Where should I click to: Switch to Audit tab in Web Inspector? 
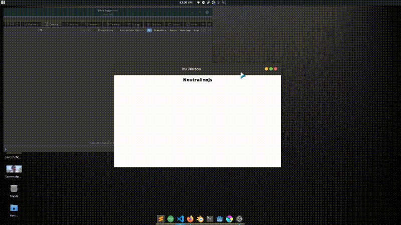tap(192, 24)
